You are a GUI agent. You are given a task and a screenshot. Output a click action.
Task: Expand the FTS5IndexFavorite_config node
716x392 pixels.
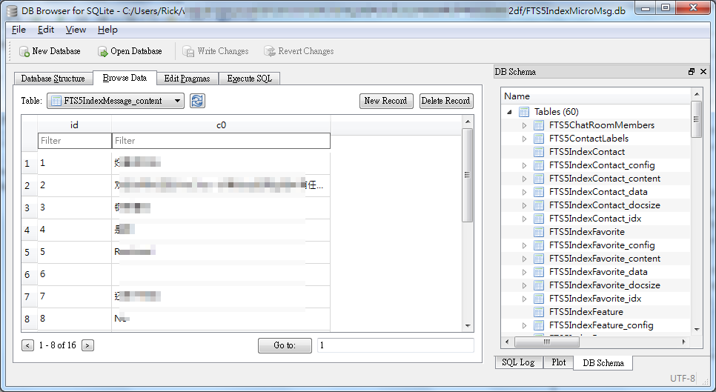pyautogui.click(x=524, y=245)
